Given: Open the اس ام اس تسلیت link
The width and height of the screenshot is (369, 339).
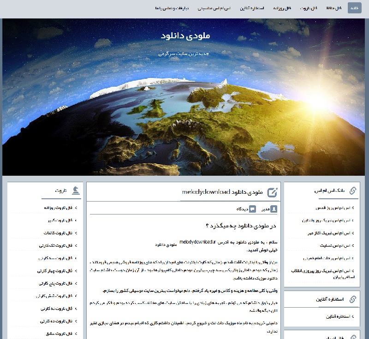Looking at the screenshot, I should [x=335, y=246].
